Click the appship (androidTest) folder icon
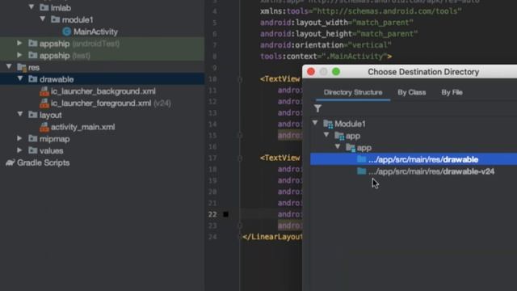The width and height of the screenshot is (517, 291). [33, 44]
